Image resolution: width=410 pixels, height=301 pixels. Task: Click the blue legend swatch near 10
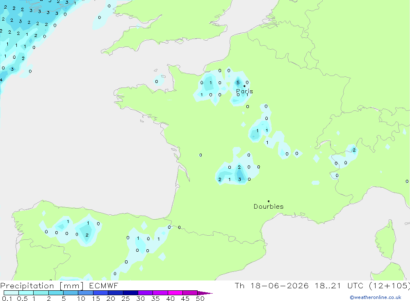[86, 293]
